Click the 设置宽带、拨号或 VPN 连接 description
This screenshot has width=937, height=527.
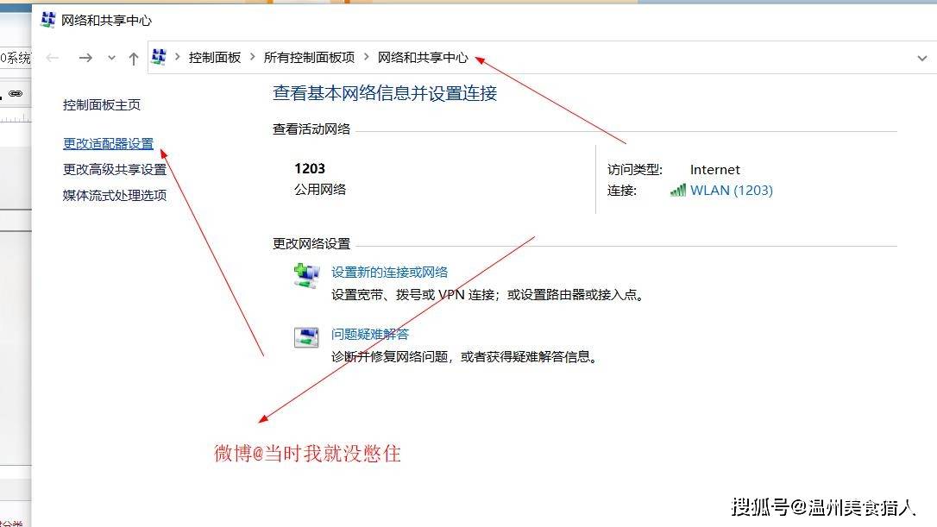(487, 295)
